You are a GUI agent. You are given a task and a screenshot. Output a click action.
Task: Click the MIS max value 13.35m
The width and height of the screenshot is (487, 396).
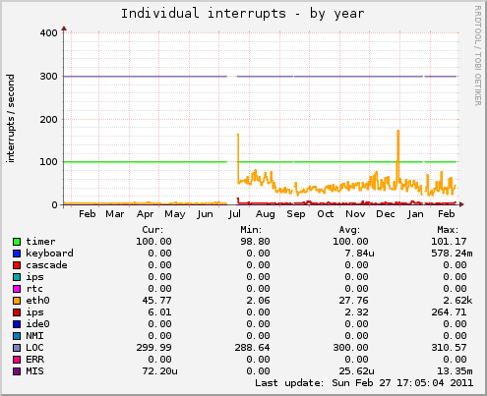[455, 371]
